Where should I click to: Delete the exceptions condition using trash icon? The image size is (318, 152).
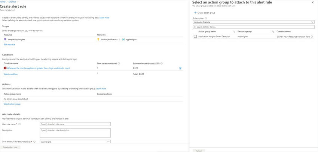coord(180,68)
